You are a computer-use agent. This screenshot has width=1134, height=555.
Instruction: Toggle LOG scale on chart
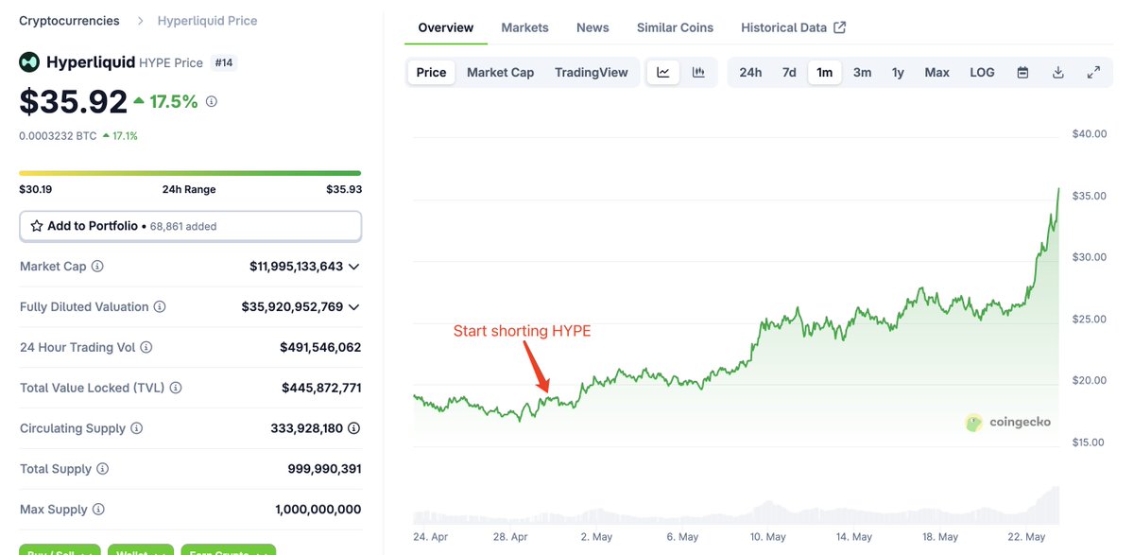982,72
